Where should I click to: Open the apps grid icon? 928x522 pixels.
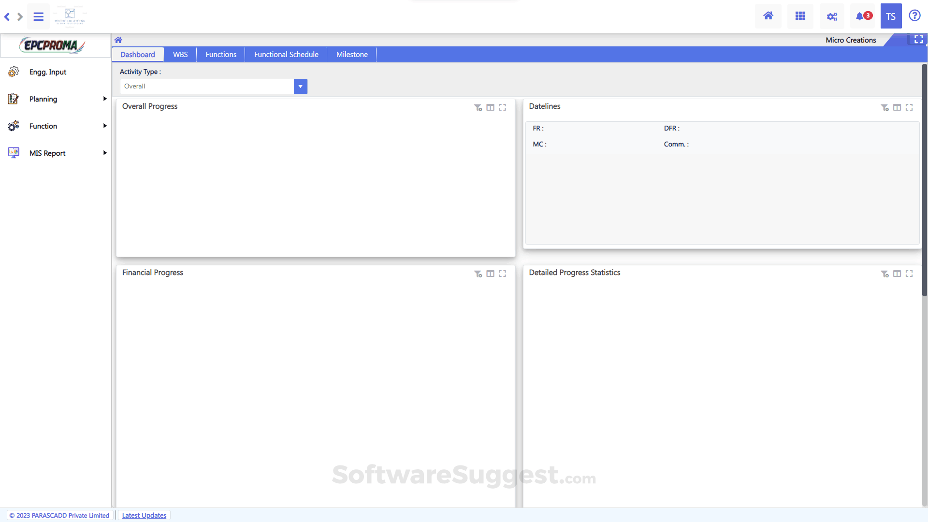[x=800, y=16]
